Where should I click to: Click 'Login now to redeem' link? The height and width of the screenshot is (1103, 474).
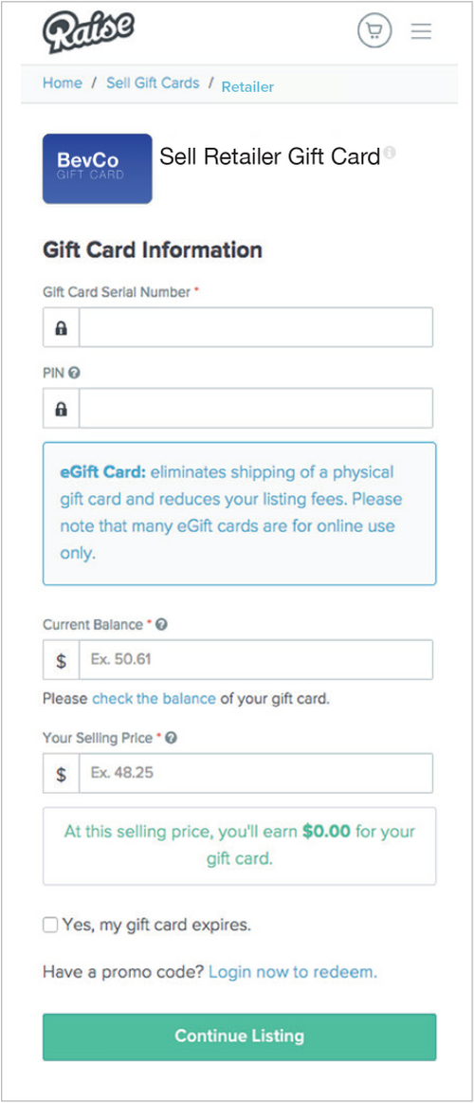[x=293, y=972]
